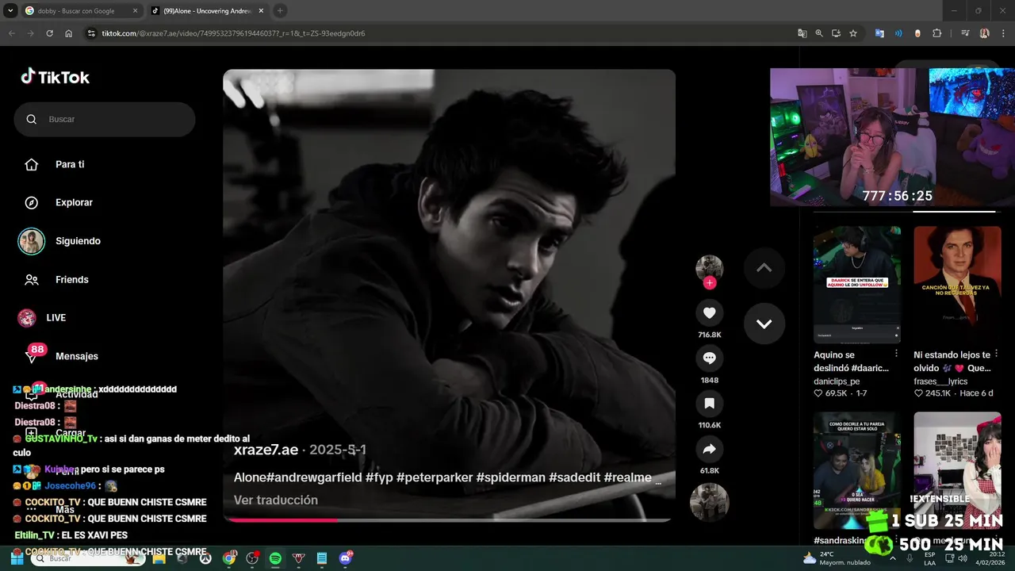Image resolution: width=1015 pixels, height=571 pixels.
Task: Open Mensajes with 88 badge
Action: [x=76, y=356]
